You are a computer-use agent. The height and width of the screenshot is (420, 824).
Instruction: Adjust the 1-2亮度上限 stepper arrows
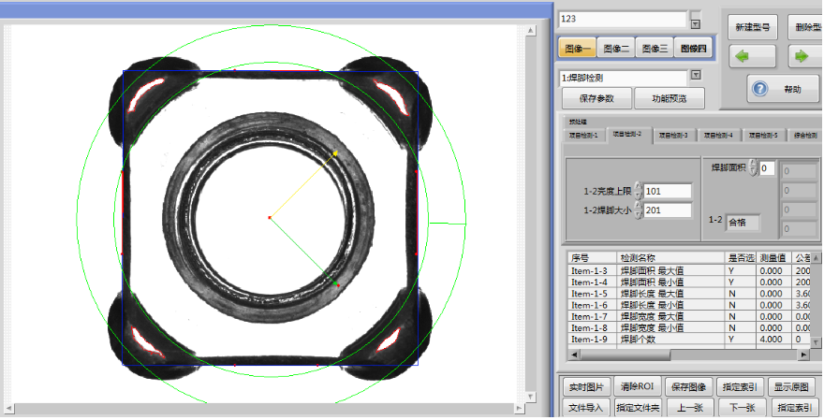[x=639, y=191]
